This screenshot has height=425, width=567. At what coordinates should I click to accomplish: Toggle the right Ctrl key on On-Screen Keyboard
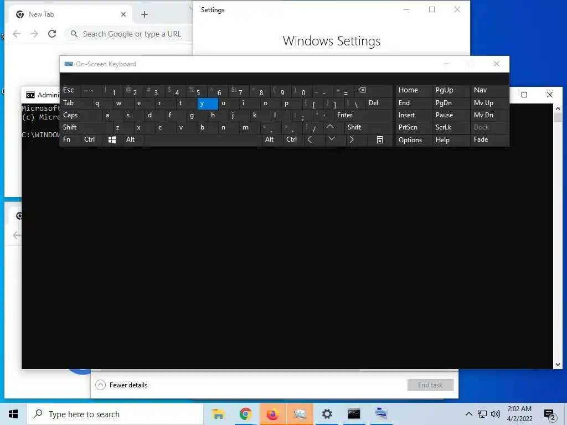[293, 140]
